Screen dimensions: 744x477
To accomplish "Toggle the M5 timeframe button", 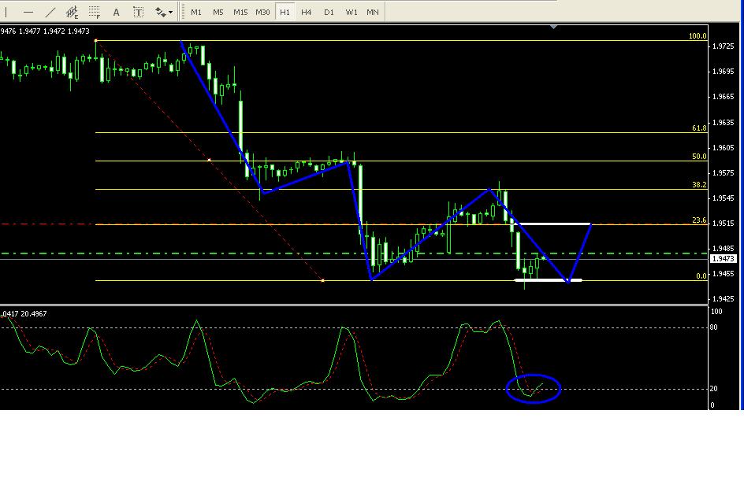I will 218,12.
